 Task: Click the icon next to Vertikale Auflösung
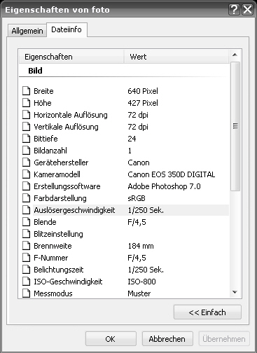click(x=27, y=127)
